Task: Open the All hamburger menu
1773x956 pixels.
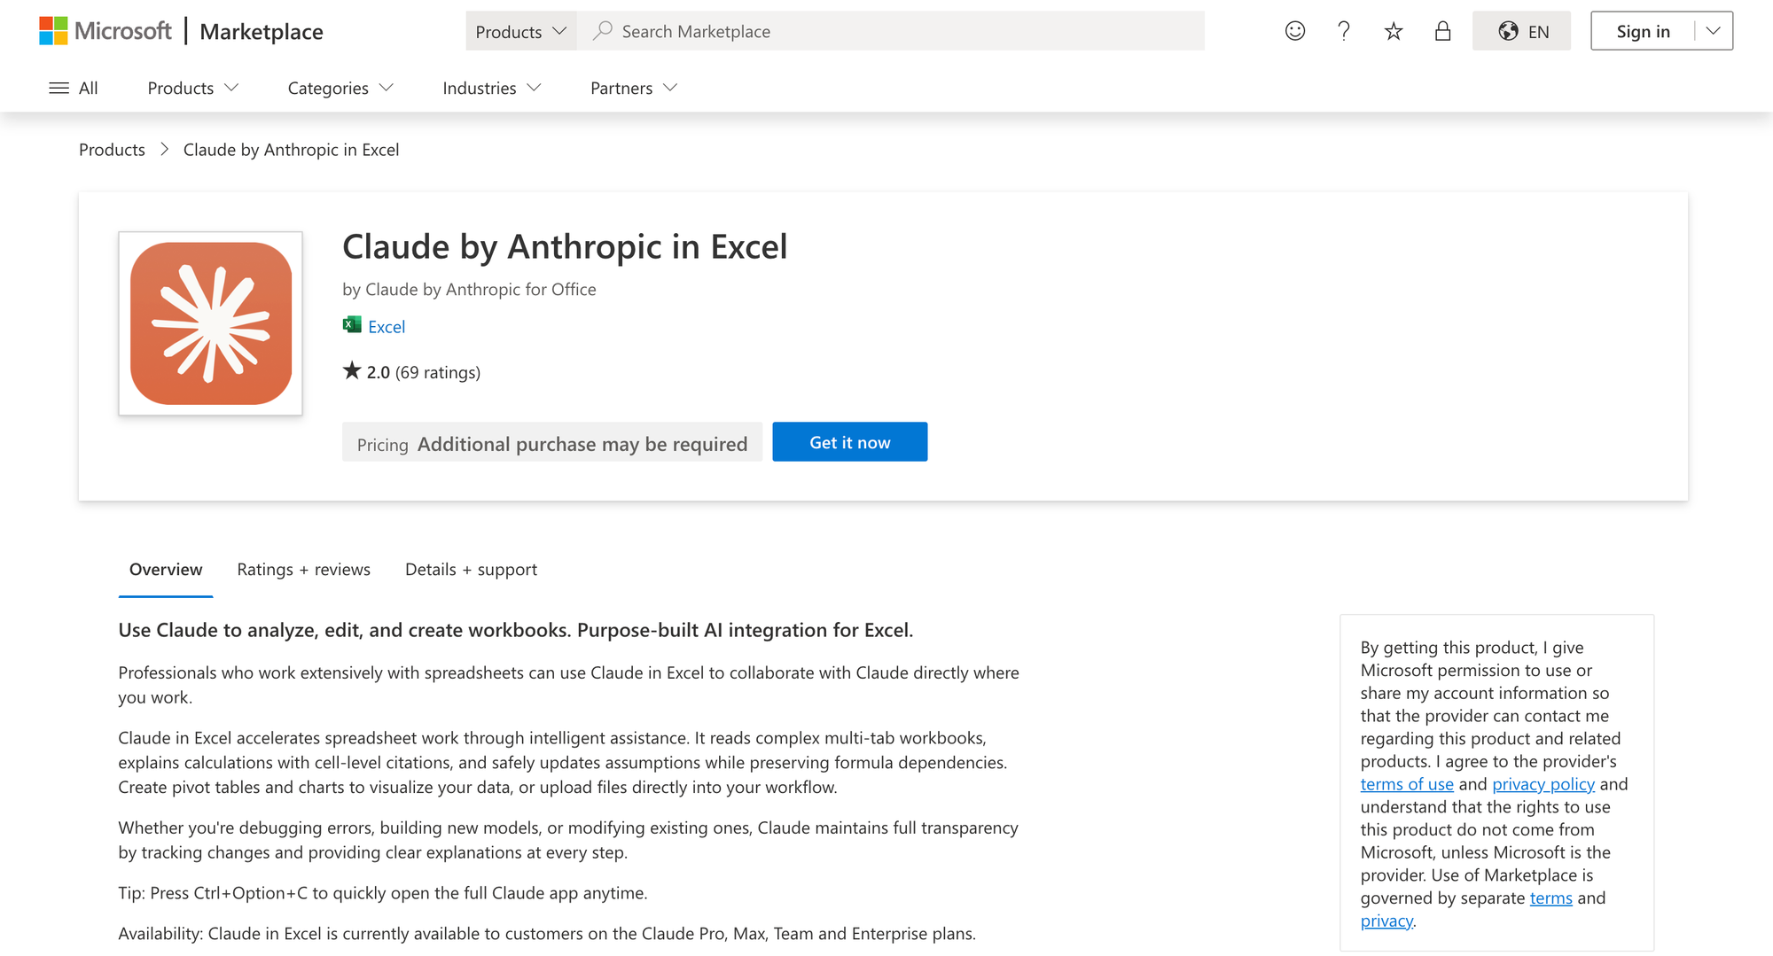Action: click(73, 88)
